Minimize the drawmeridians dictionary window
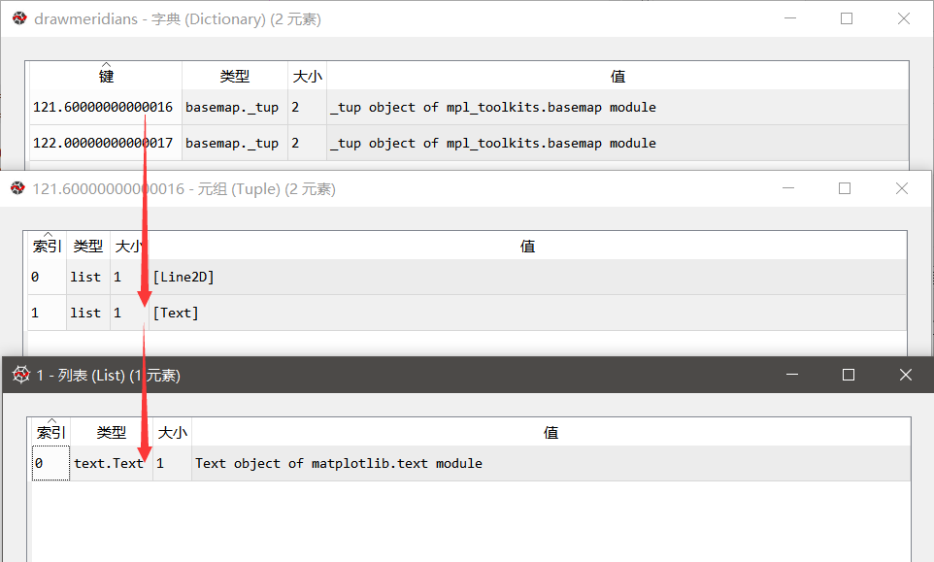The image size is (934, 562). (790, 18)
